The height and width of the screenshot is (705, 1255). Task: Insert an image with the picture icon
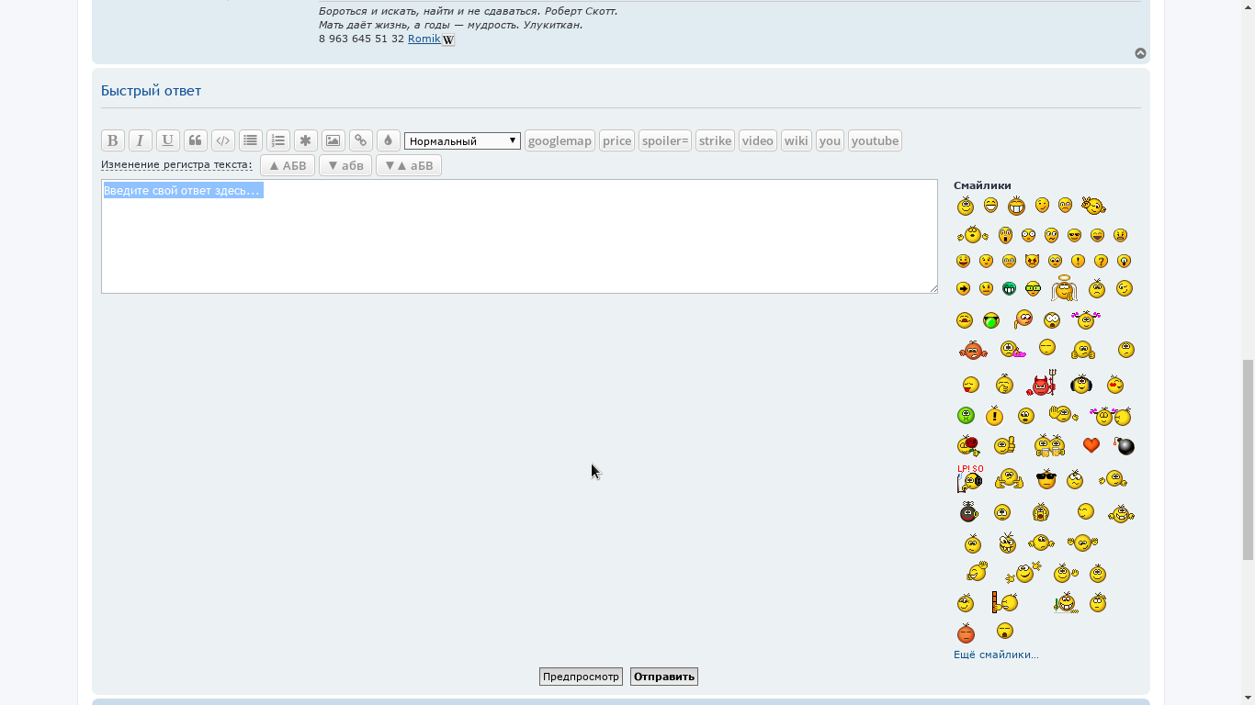(333, 140)
